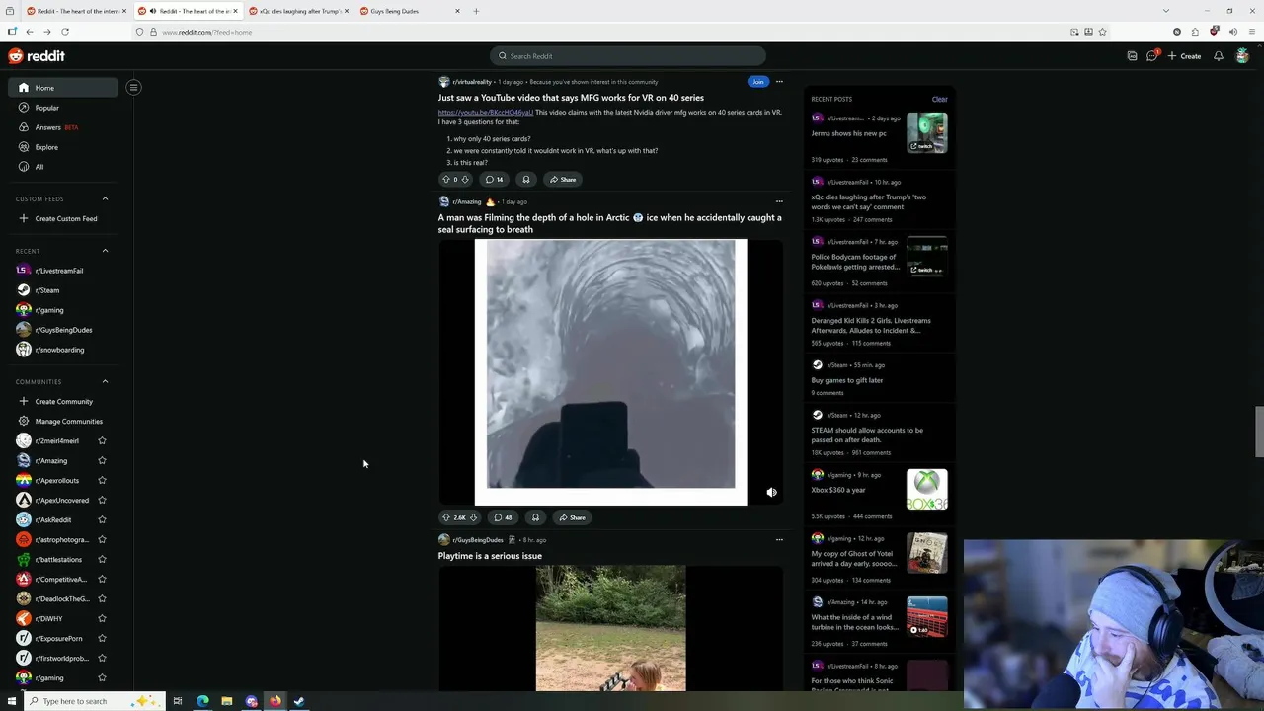This screenshot has width=1264, height=711.
Task: Open r/GuysBeingDudes in the Recent list
Action: coord(63,330)
